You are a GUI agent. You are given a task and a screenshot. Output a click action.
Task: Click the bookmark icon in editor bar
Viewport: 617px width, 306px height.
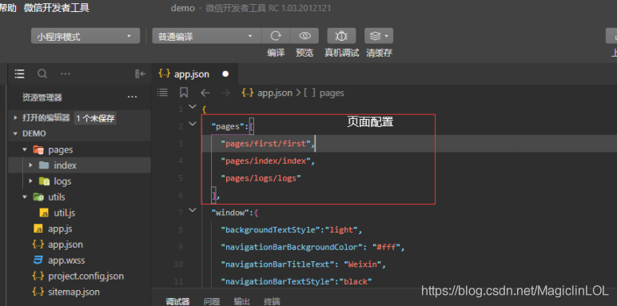184,93
